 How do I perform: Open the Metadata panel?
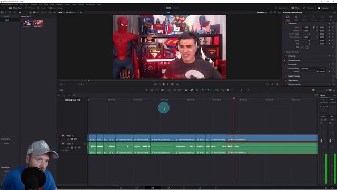tap(309, 8)
